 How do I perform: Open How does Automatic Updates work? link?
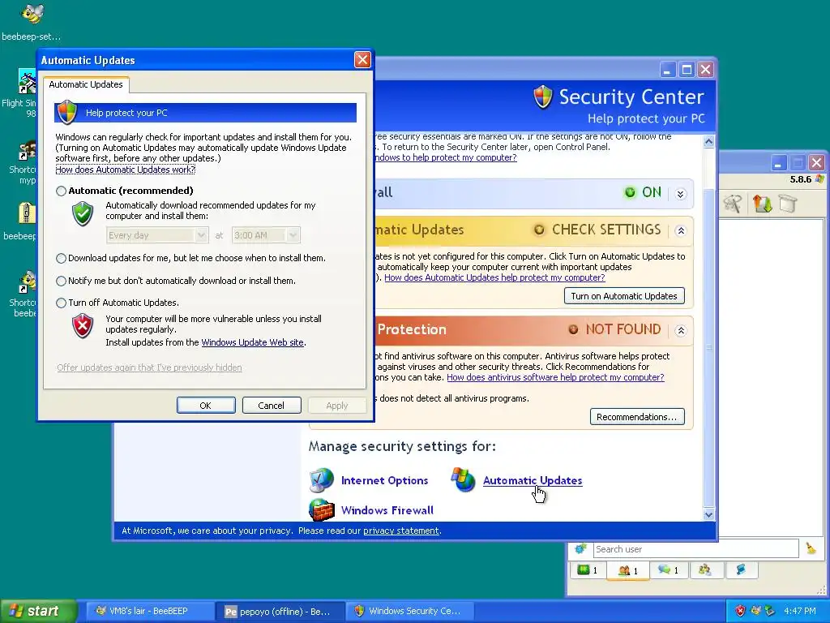126,170
